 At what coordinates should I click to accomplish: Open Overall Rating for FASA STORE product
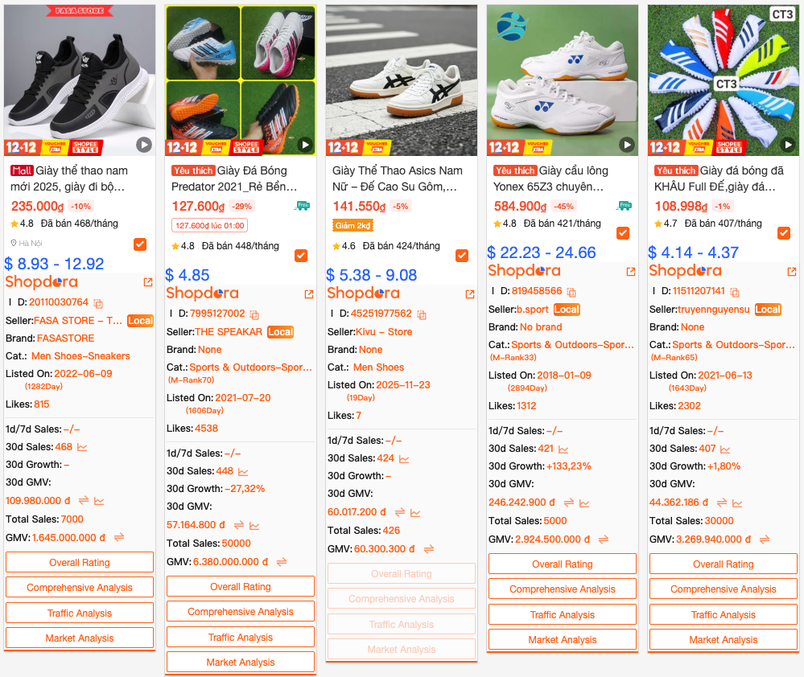[80, 562]
